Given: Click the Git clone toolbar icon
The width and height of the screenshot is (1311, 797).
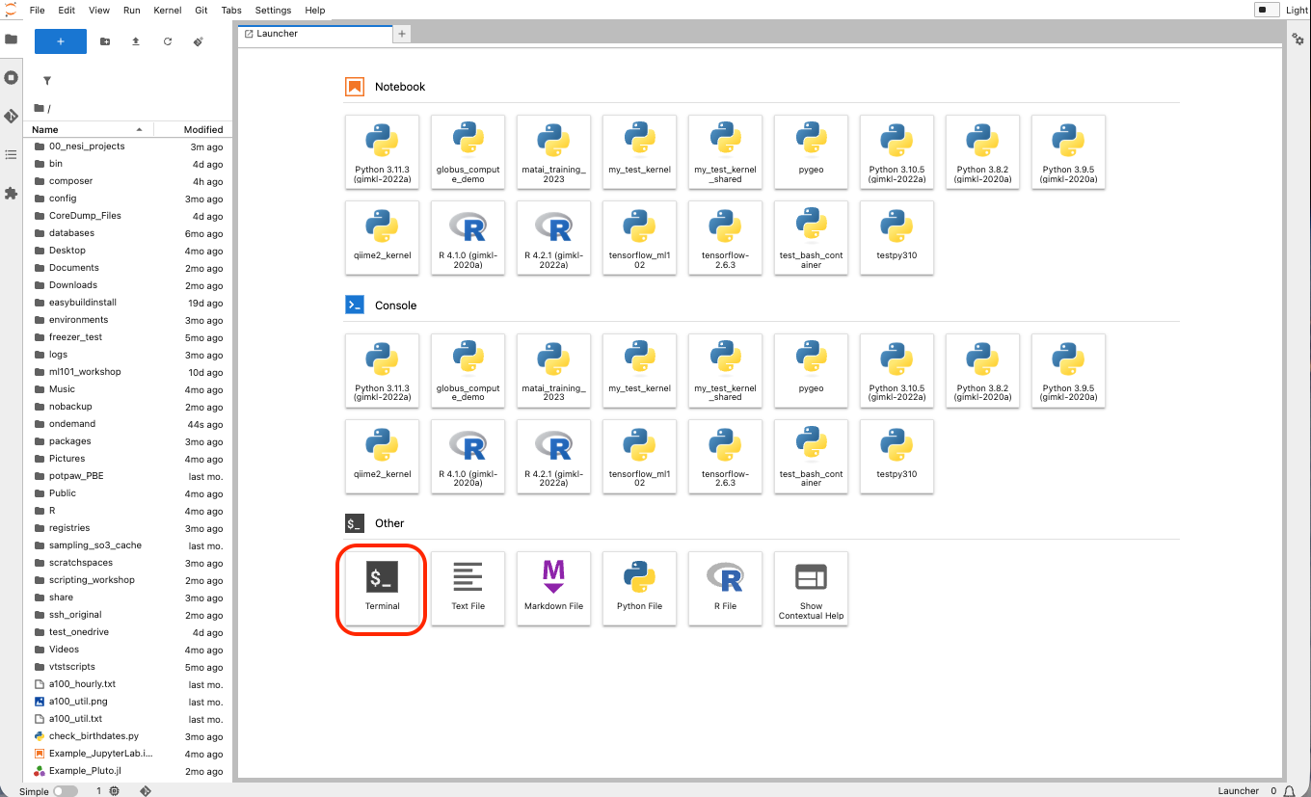Looking at the screenshot, I should point(199,41).
